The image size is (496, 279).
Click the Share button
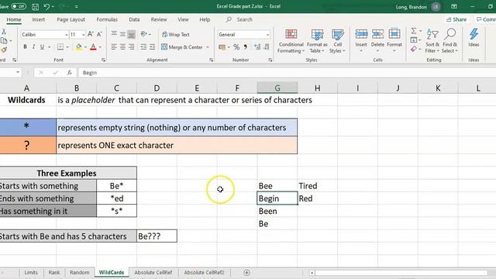(456, 19)
